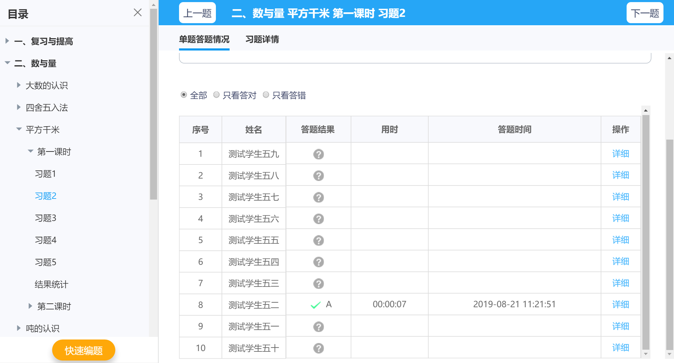Expand the 一、复习与提高 chapter arrow
The height and width of the screenshot is (363, 674).
(x=7, y=41)
